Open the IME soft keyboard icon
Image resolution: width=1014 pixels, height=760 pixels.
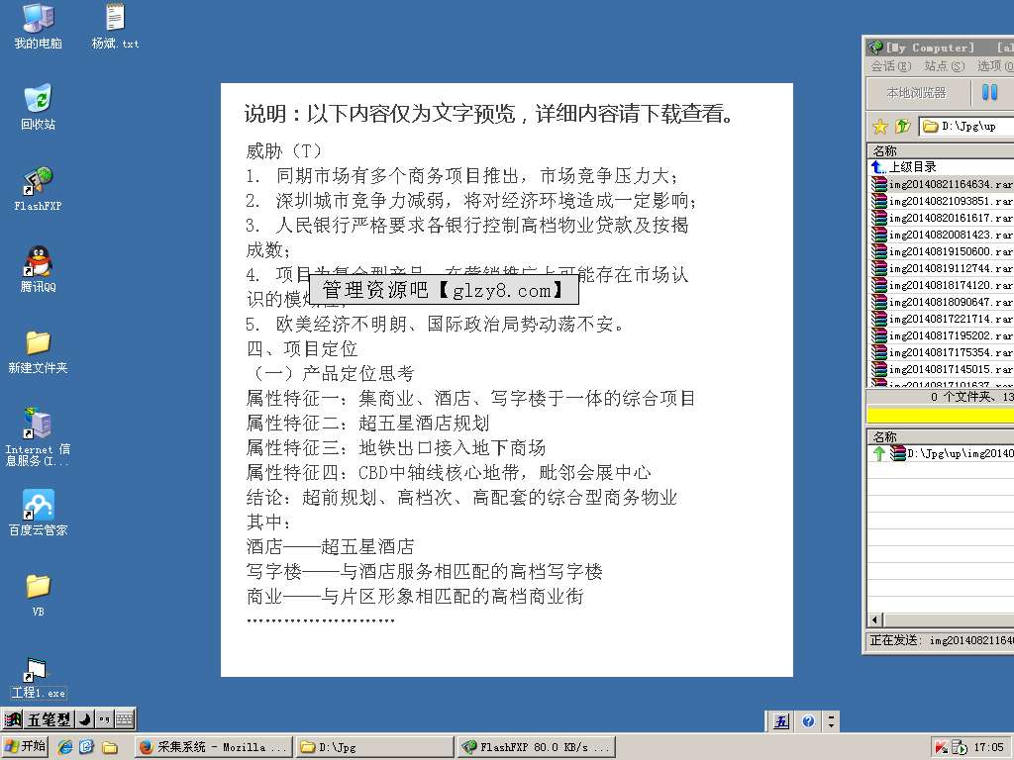pos(124,718)
